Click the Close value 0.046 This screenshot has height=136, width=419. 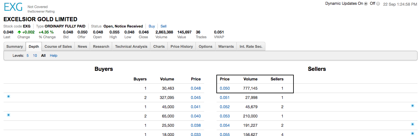click(x=144, y=32)
